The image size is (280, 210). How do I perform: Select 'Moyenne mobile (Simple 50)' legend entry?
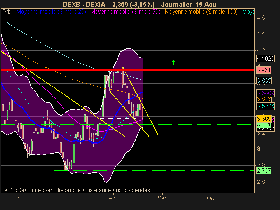[x=125, y=12]
